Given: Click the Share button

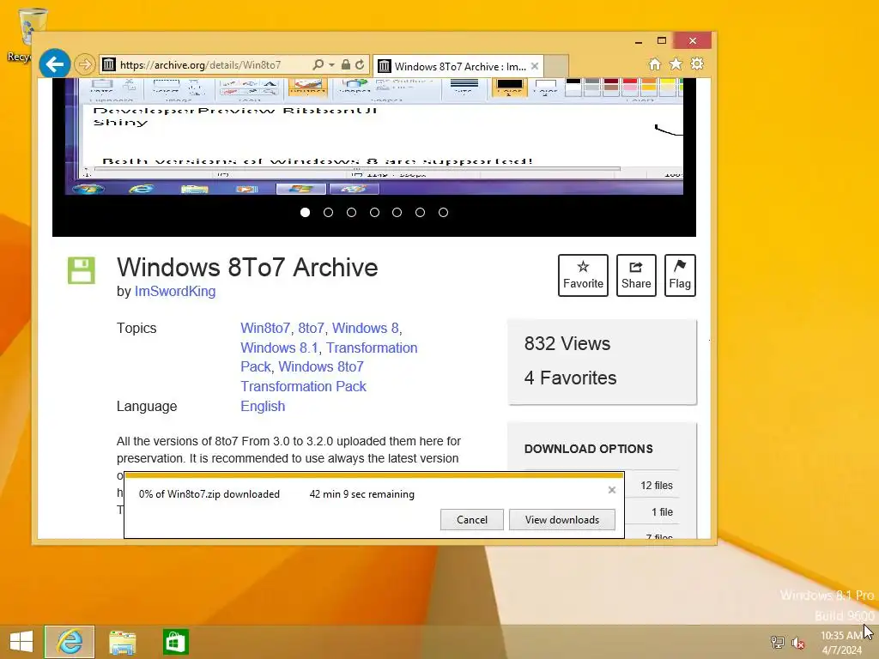Looking at the screenshot, I should pyautogui.click(x=636, y=275).
